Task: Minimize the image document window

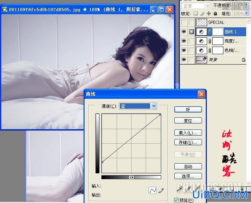Action: (154, 9)
